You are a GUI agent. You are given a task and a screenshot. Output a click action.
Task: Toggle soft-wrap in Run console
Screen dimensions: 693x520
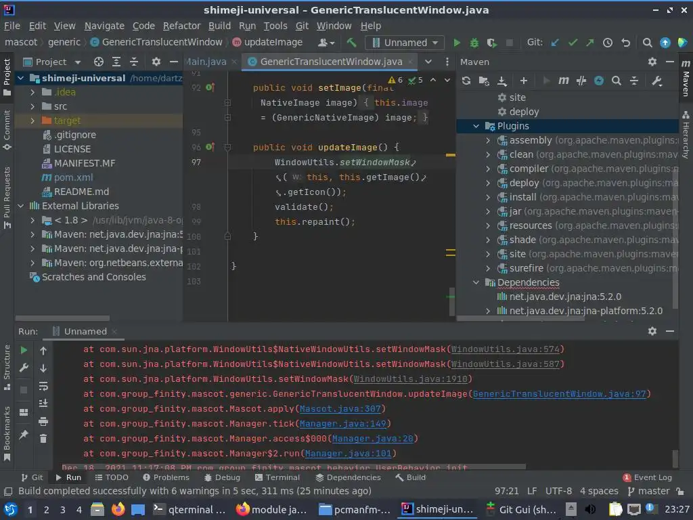pos(43,385)
